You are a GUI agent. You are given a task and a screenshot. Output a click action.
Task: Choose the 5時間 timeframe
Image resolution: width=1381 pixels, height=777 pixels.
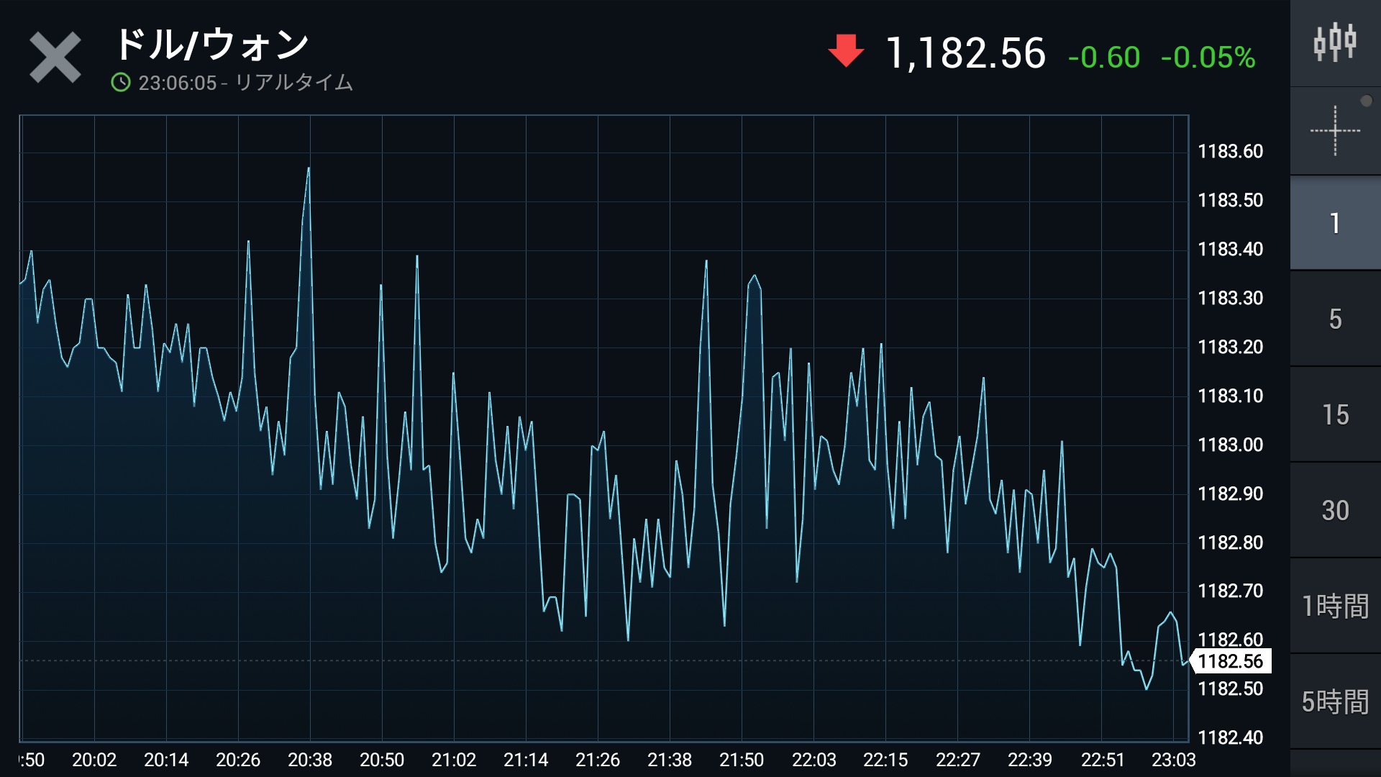click(x=1335, y=701)
